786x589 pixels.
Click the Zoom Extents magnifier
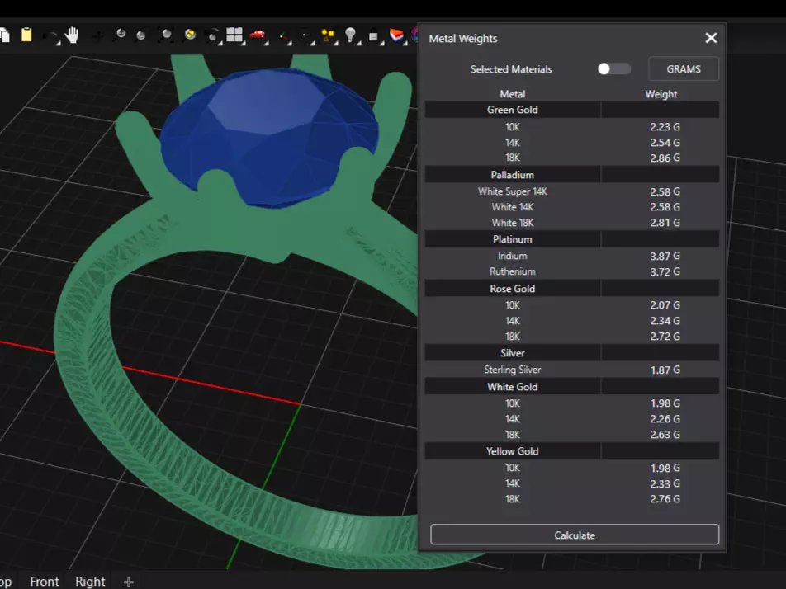coord(165,35)
